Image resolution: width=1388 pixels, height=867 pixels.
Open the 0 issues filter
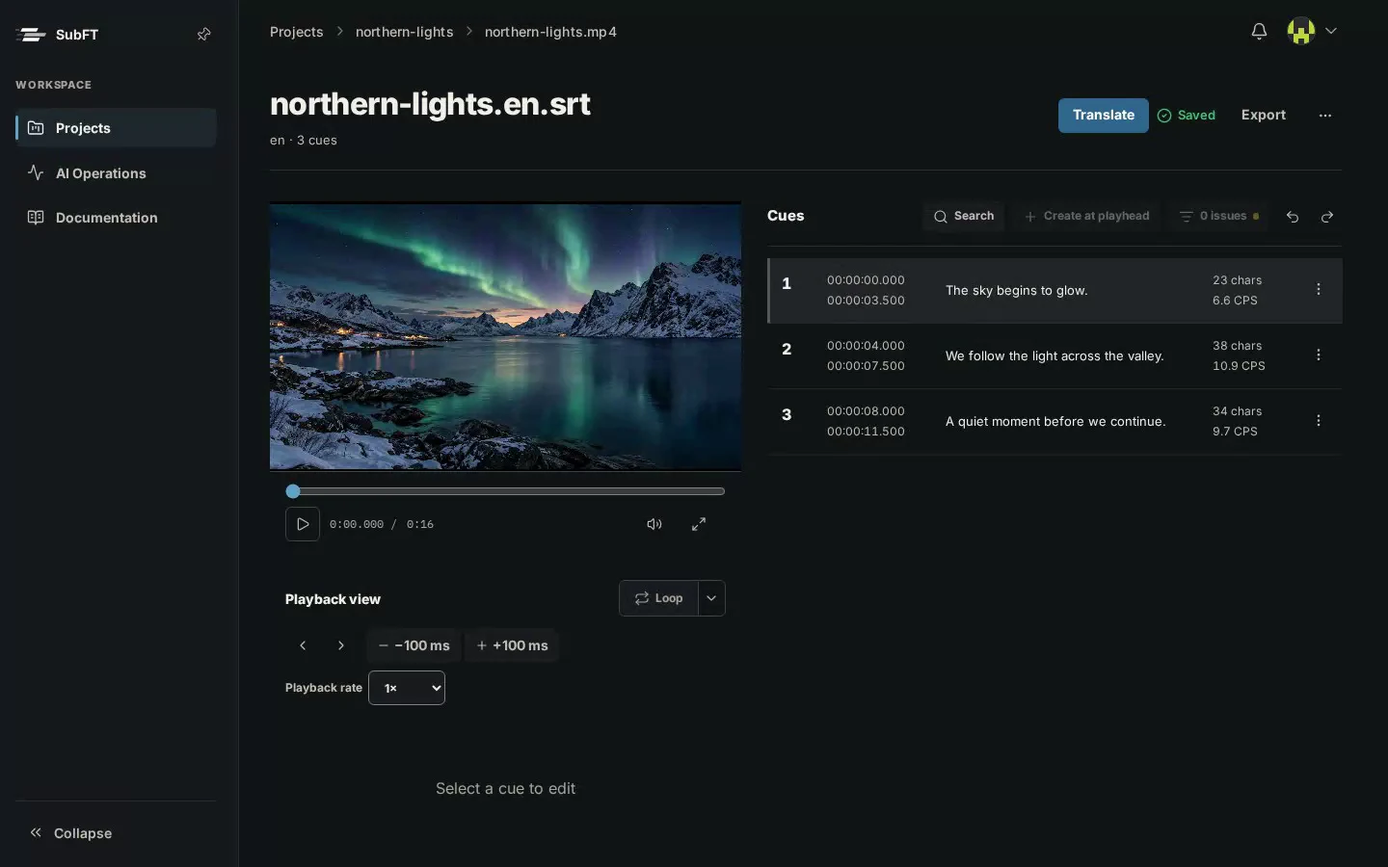[x=1219, y=217]
